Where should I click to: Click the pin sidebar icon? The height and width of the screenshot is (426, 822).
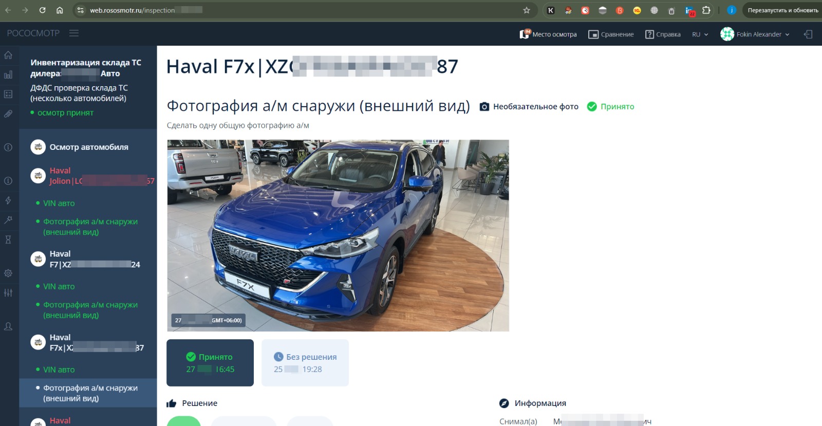pos(8,220)
